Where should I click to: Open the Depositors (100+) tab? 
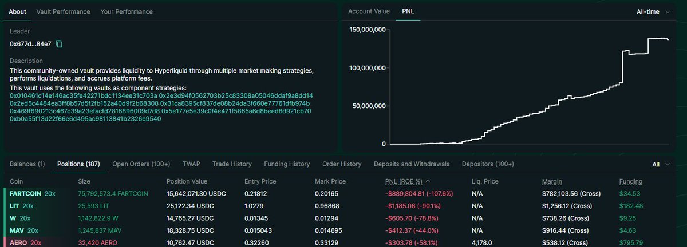(x=488, y=164)
